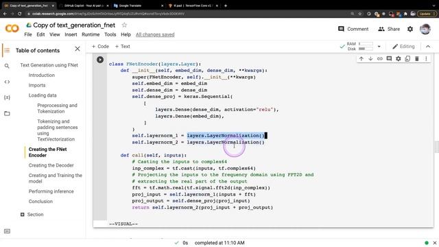Mirror cell in tab icon
Image resolution: width=439 pixels, height=247 pixels.
click(407, 58)
